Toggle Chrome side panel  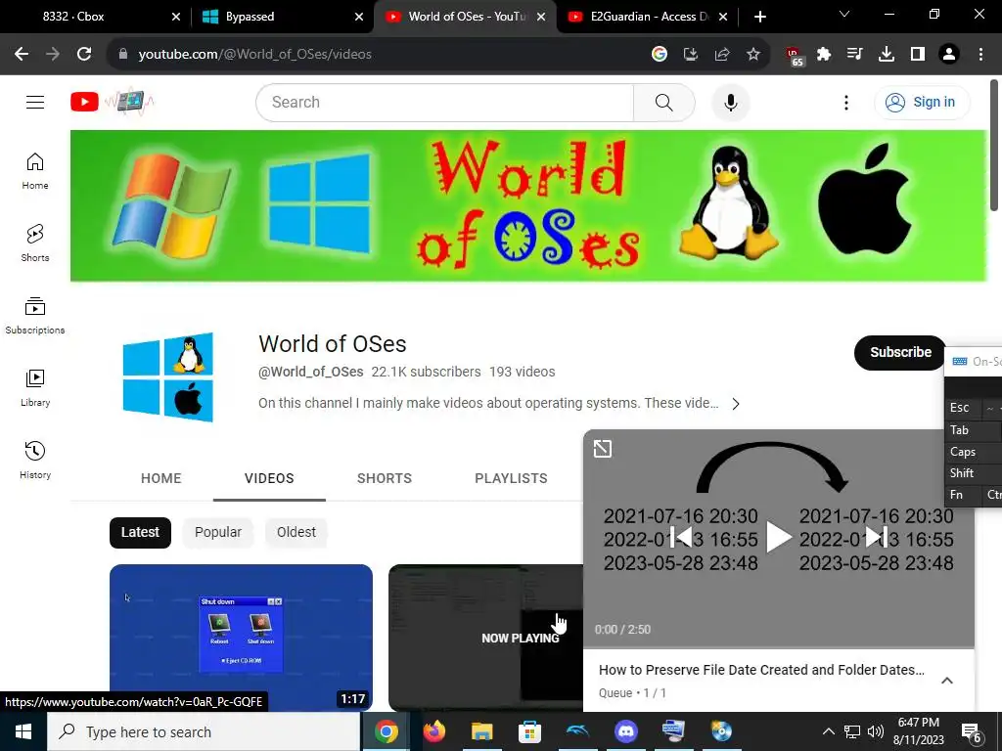click(918, 55)
